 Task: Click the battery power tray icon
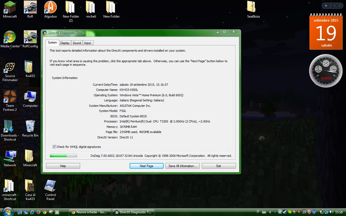[x=322, y=212]
